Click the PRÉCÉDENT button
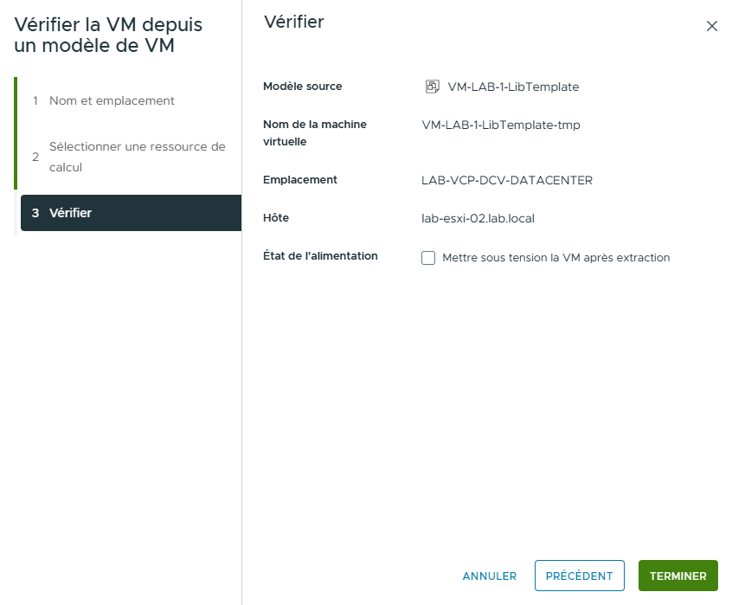Image resolution: width=732 pixels, height=605 pixels. [x=579, y=576]
